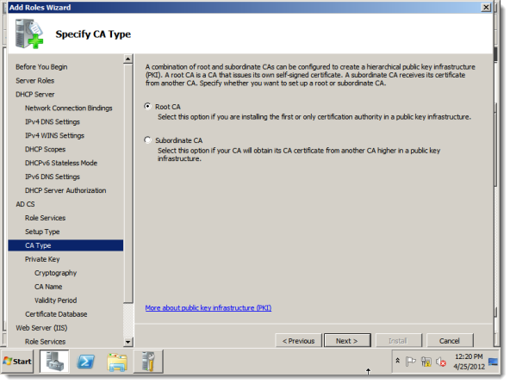Click the Show Desktop monitor icon
Screen dimensions: 510x384
(x=493, y=362)
